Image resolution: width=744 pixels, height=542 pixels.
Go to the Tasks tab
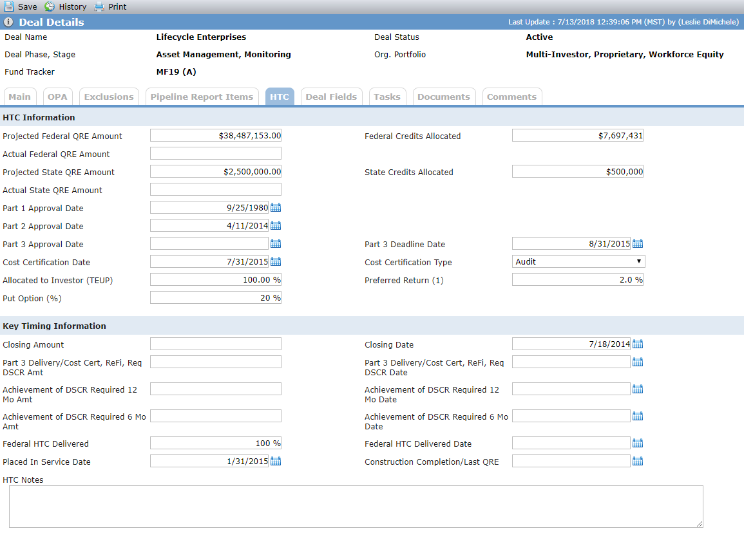(x=387, y=97)
